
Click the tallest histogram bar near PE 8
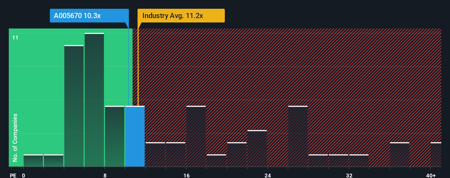(x=94, y=100)
